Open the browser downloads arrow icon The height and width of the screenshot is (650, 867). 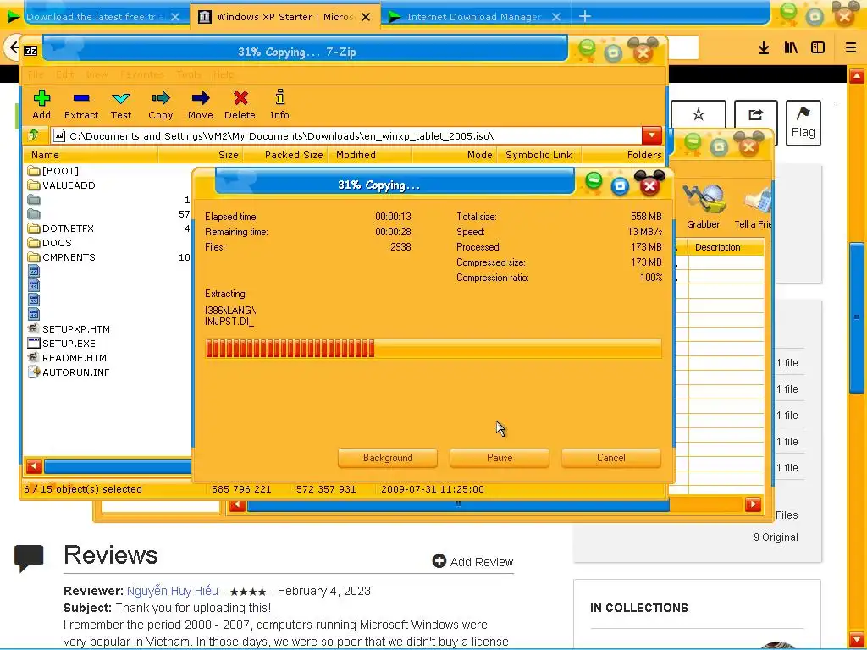coord(764,48)
